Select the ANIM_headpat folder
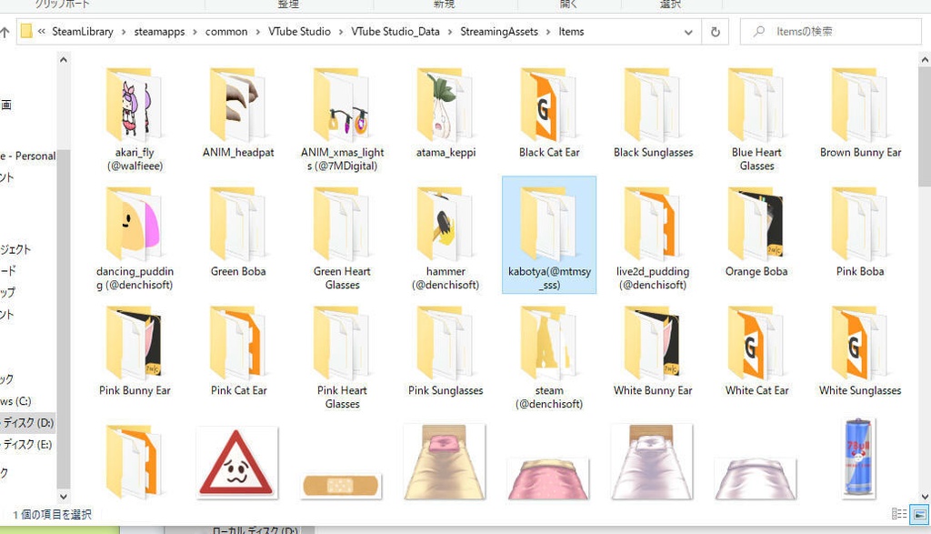This screenshot has width=931, height=534. point(238,113)
